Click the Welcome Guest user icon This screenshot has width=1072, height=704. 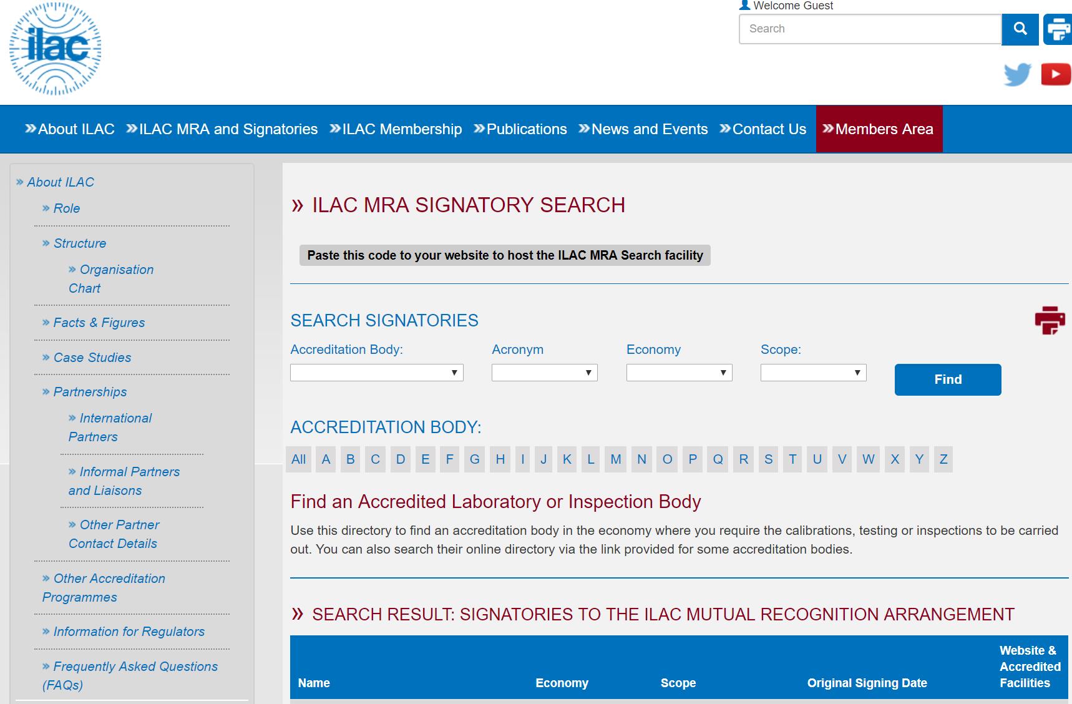tap(744, 5)
